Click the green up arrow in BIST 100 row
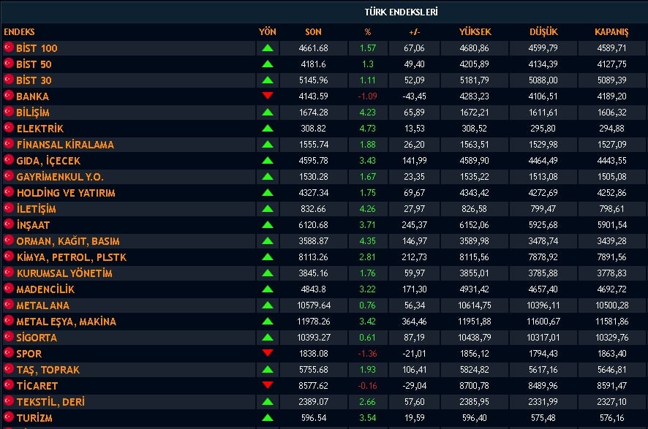Screen dimensions: 648x429 point(268,48)
